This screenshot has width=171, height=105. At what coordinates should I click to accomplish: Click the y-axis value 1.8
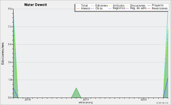pyautogui.click(x=10, y=80)
